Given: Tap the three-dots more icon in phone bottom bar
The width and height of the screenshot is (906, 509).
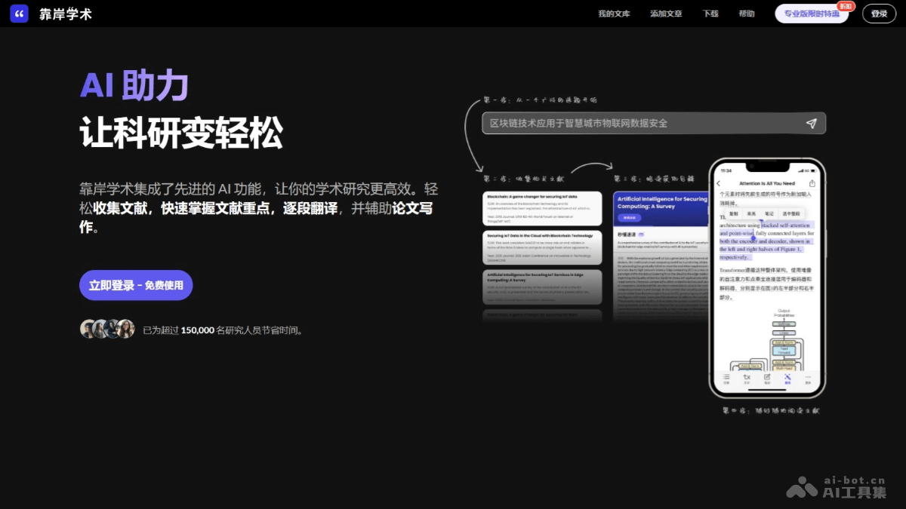Looking at the screenshot, I should 808,378.
